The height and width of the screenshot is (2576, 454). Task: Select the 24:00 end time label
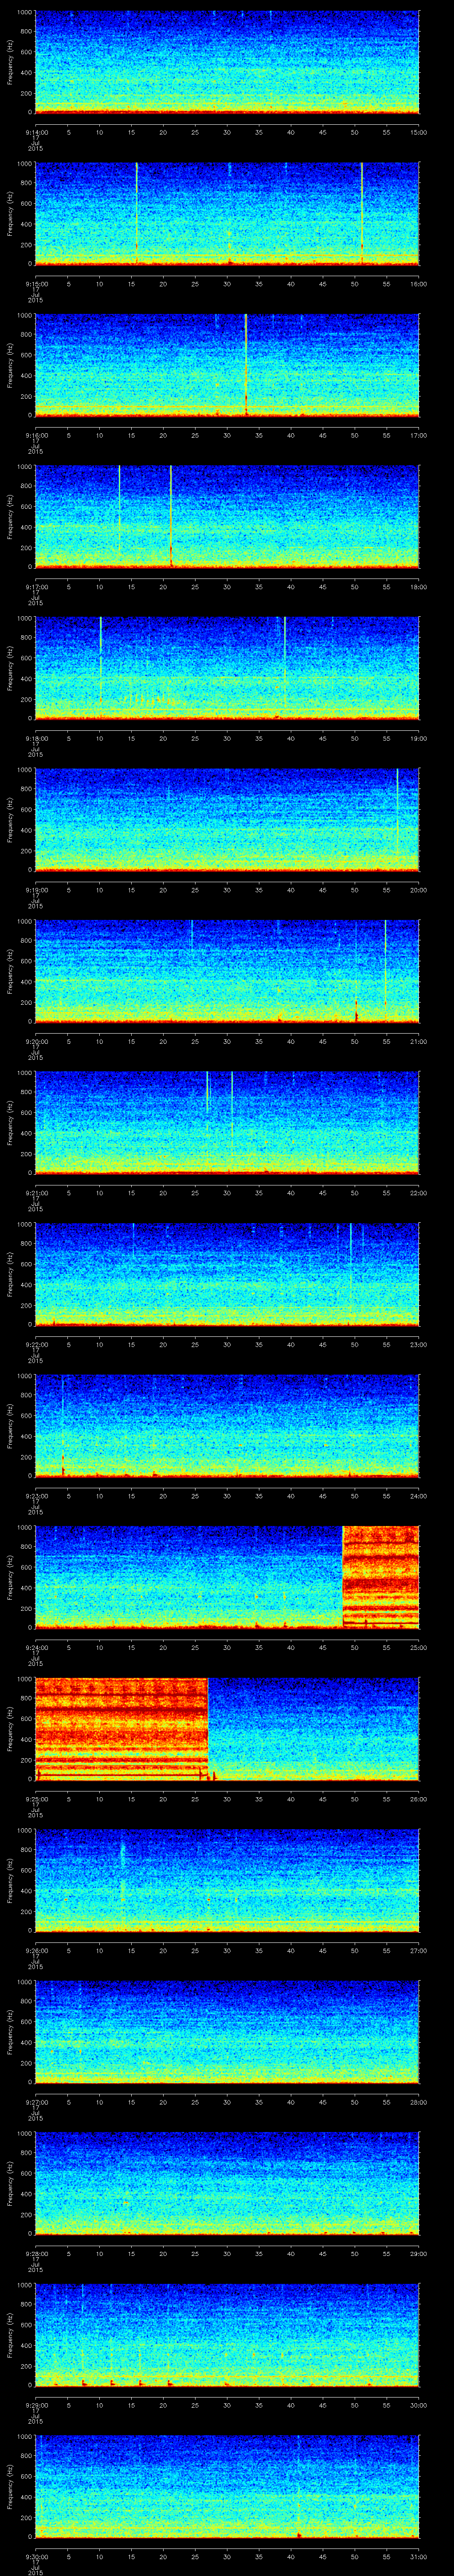[419, 1496]
